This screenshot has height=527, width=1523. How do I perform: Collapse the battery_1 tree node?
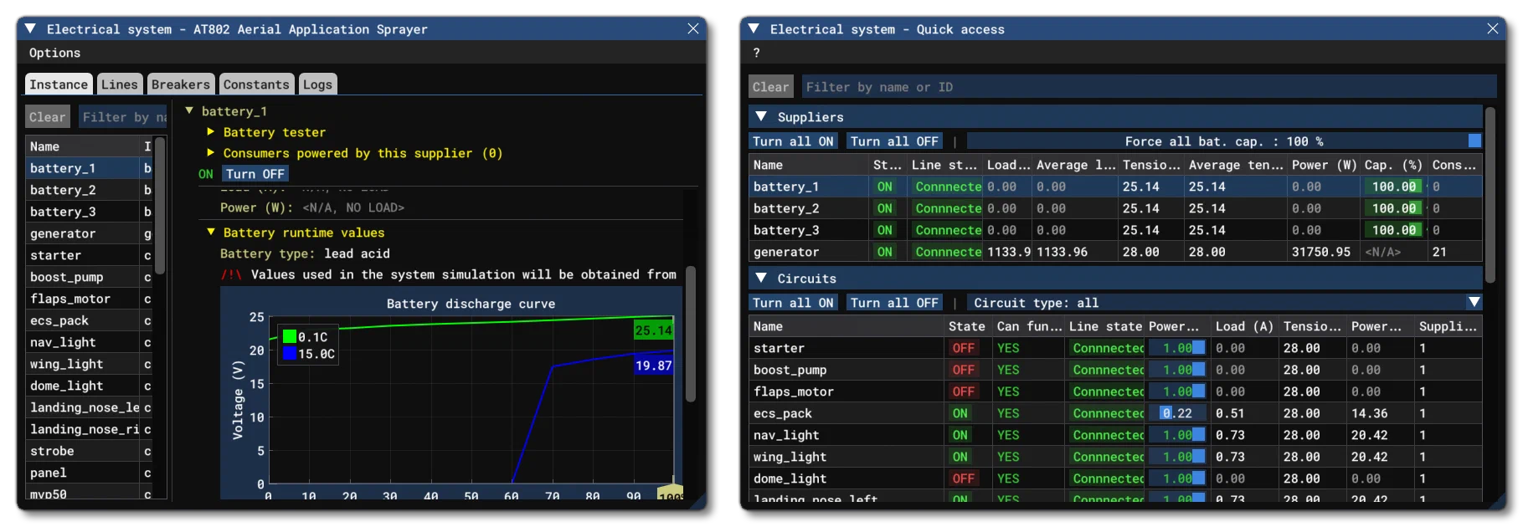[189, 110]
